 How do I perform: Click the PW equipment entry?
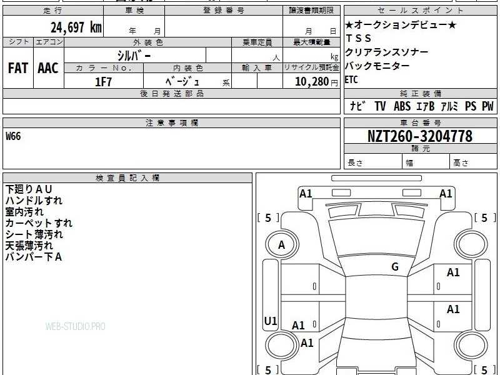coord(487,106)
